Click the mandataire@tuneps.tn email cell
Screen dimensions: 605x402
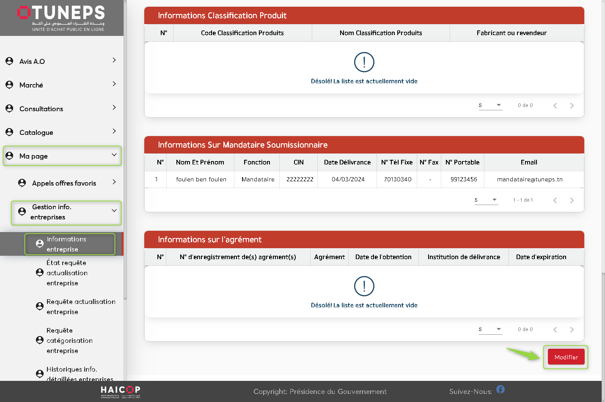[529, 180]
